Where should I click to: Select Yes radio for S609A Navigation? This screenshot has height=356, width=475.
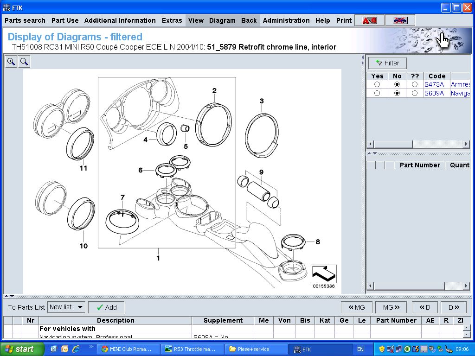[x=377, y=93]
